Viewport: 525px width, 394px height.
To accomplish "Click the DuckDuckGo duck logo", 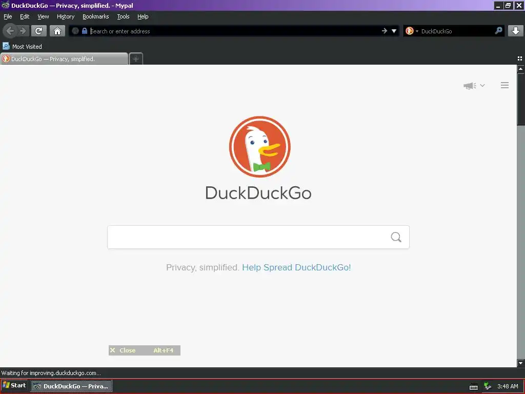I will (x=260, y=147).
